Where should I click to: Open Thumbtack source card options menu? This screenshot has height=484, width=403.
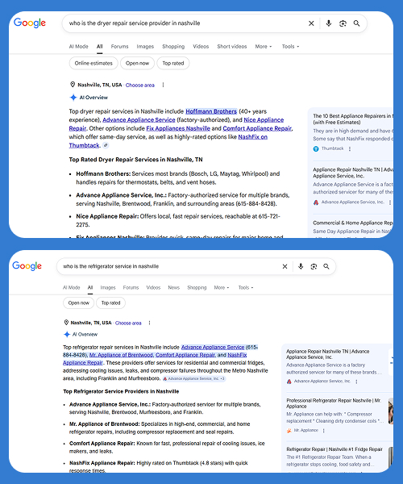(x=350, y=148)
